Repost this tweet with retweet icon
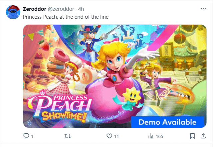The image size is (213, 147). point(68,136)
